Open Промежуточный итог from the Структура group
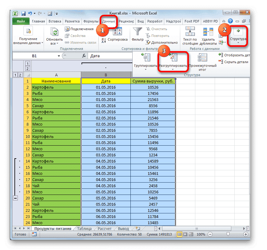Viewport: 267px width, 250px height. tap(202, 61)
